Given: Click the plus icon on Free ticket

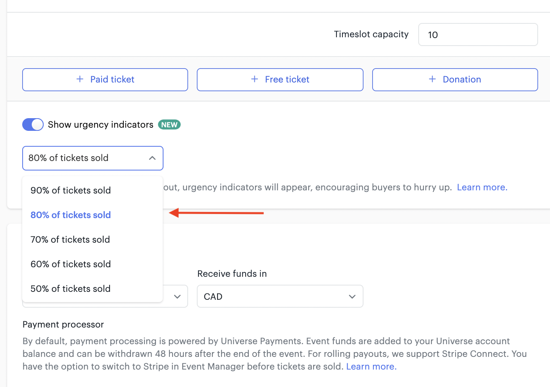Looking at the screenshot, I should (255, 79).
